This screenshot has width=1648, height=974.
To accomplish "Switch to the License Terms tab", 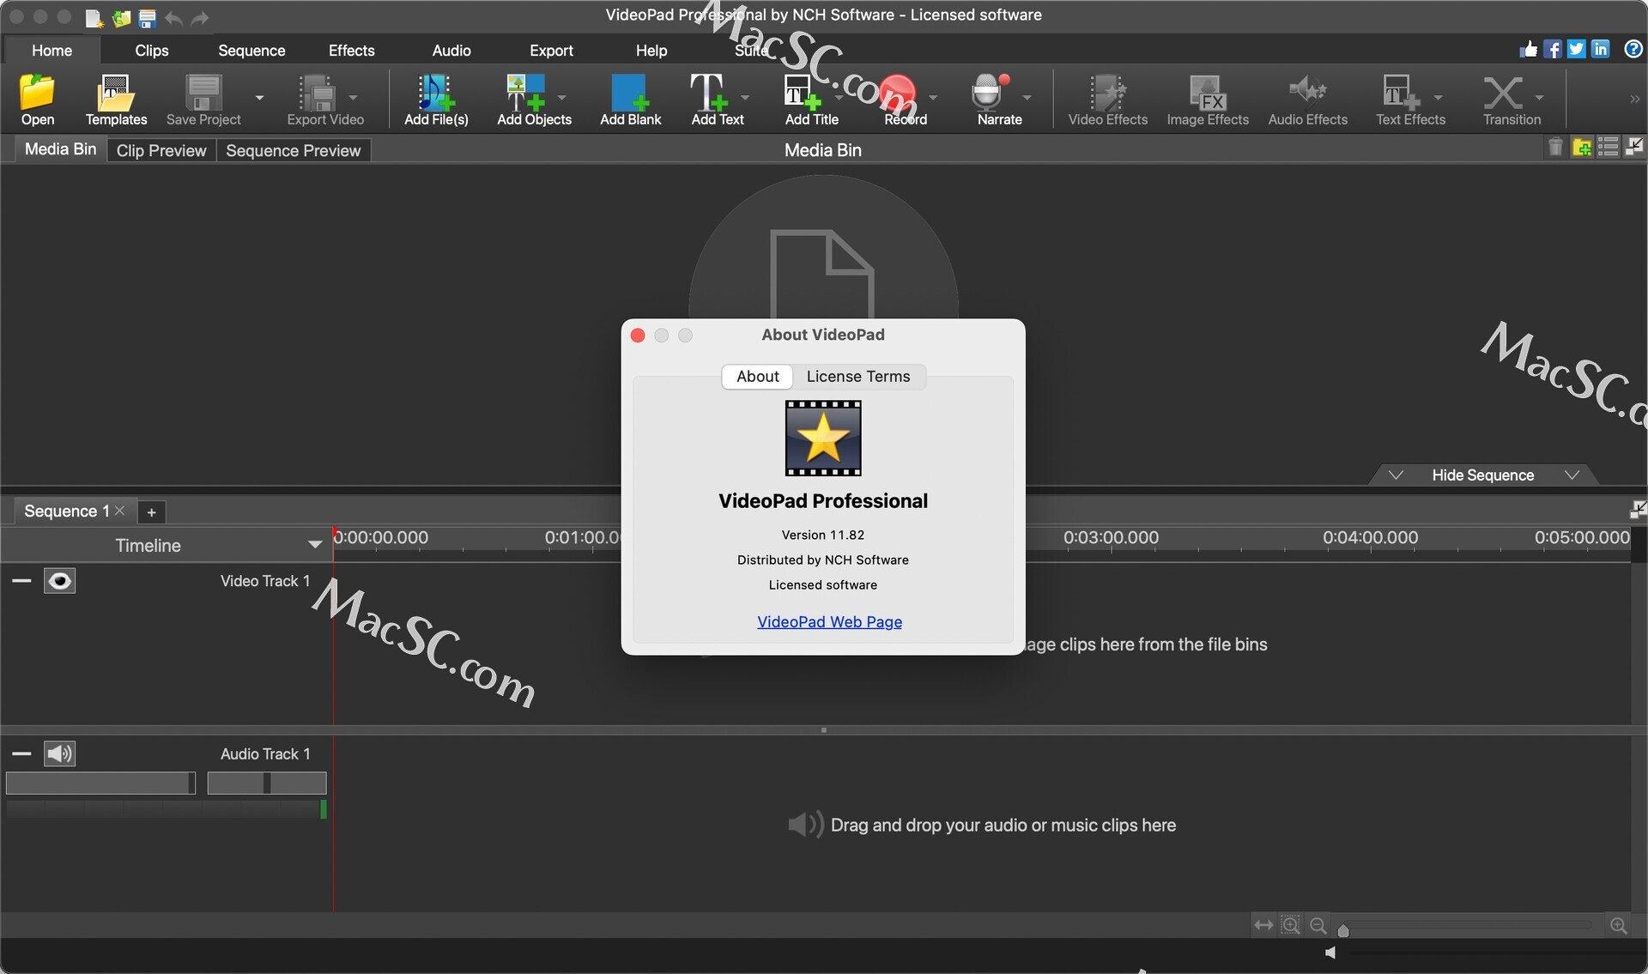I will click(858, 376).
